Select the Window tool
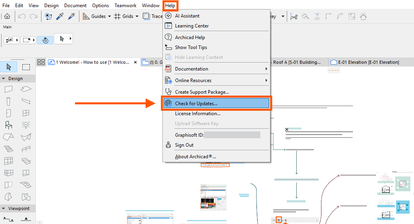The height and width of the screenshot is (224, 414). tap(26, 113)
